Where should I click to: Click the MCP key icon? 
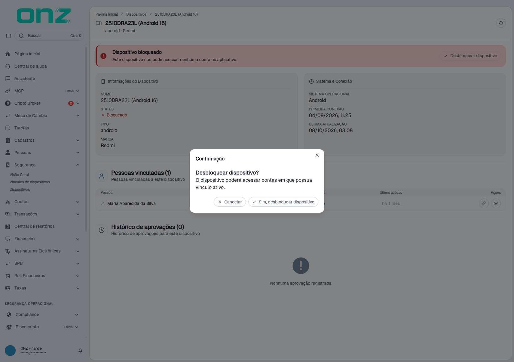point(8,91)
